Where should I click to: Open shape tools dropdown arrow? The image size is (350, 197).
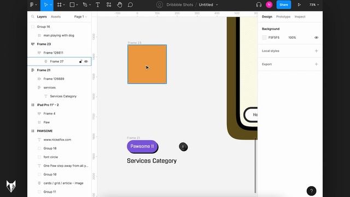tap(77, 5)
